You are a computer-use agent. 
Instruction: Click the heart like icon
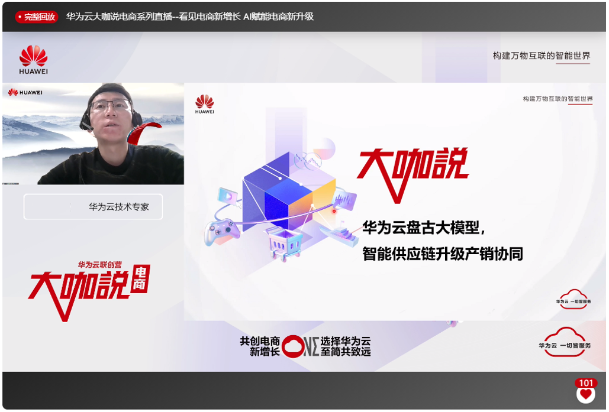585,394
